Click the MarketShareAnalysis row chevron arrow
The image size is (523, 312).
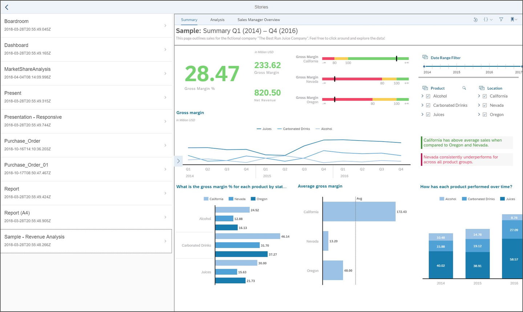coord(165,73)
